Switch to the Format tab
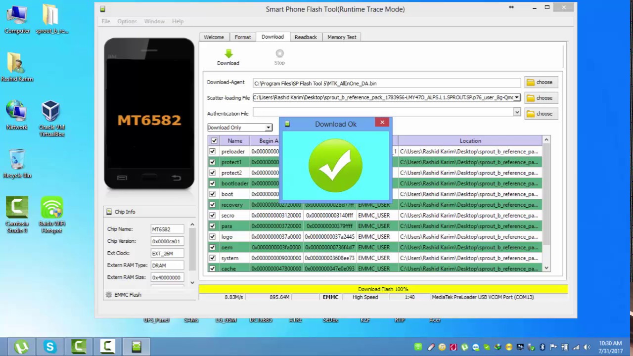The width and height of the screenshot is (633, 356). 243,37
